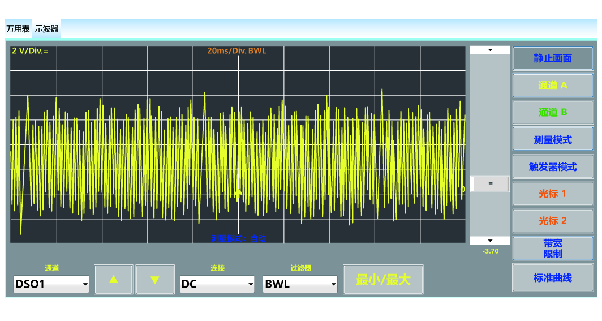Image resolution: width=602 pixels, height=321 pixels.
Task: Open 测量模式 measurement mode
Action: (553, 139)
